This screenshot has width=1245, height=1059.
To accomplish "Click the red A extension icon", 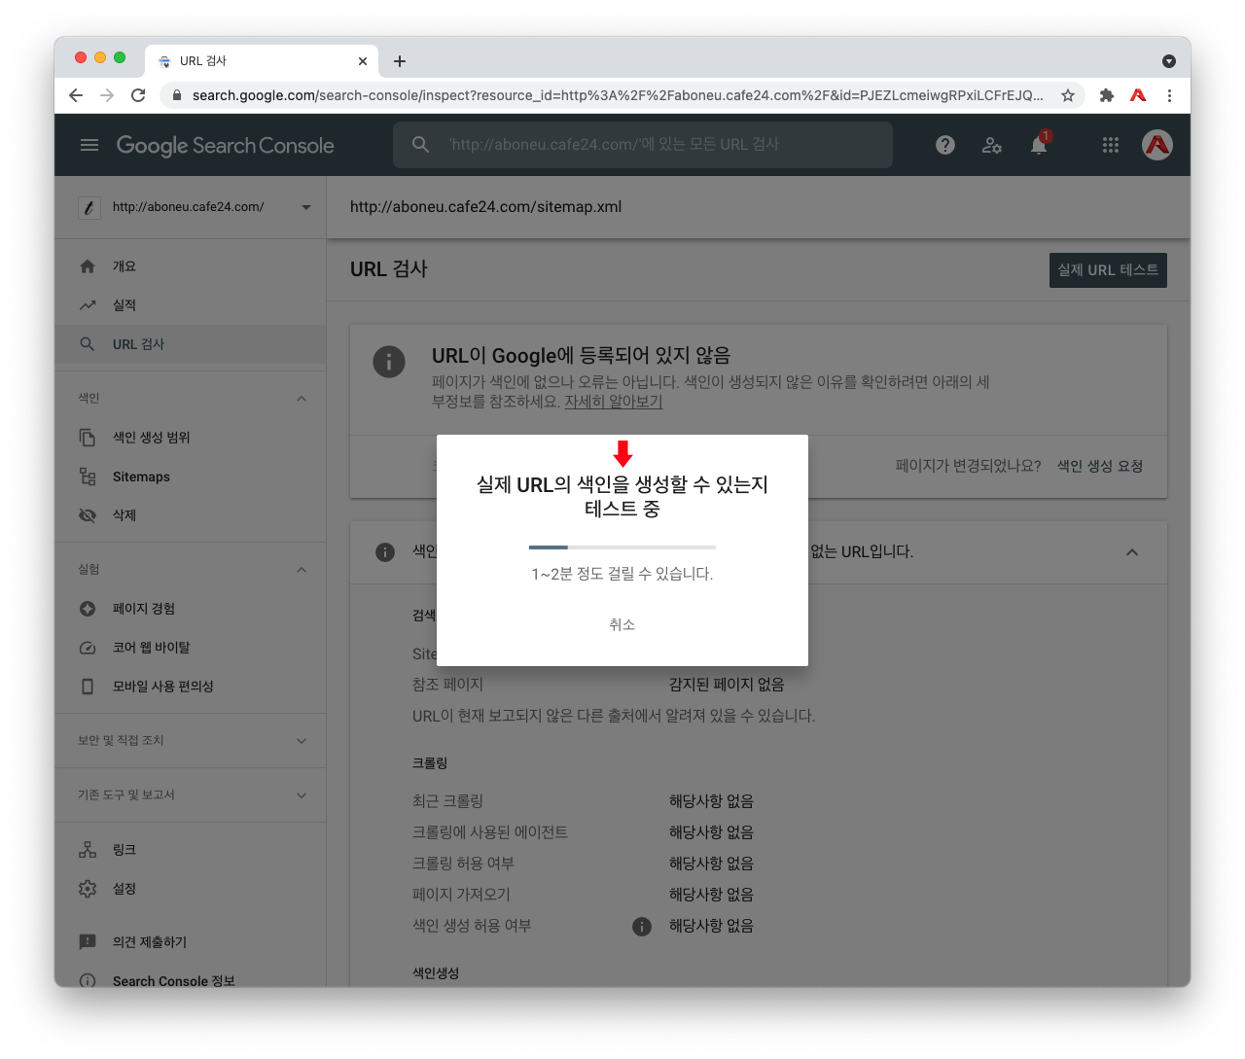I will (1138, 95).
